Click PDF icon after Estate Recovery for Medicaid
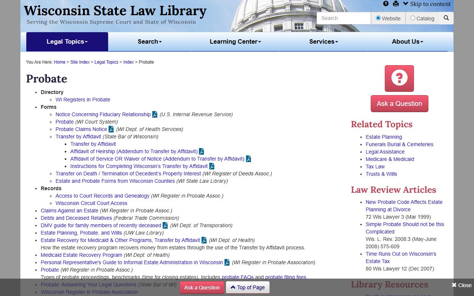This screenshot has width=474, height=296. coord(204,240)
